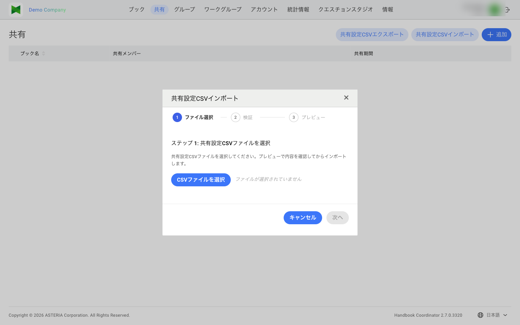
Task: Click the ステップ 1 heading text
Action: (221, 143)
